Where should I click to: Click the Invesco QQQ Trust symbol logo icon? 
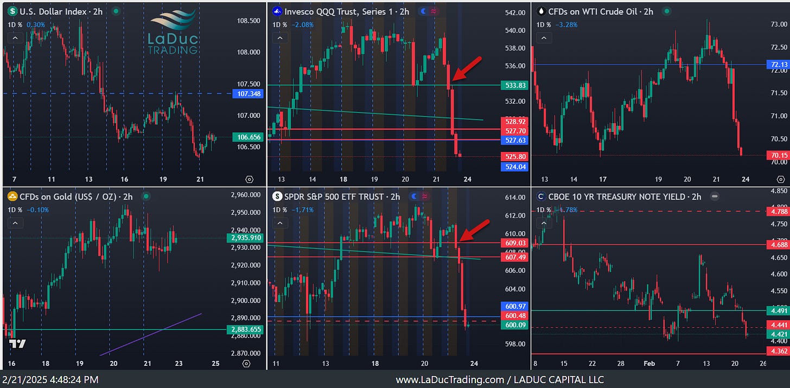(277, 11)
